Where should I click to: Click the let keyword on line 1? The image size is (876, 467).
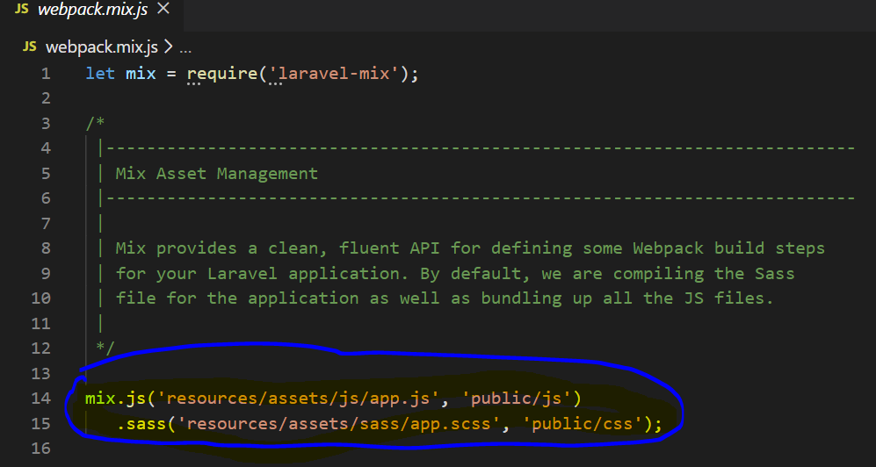point(100,73)
